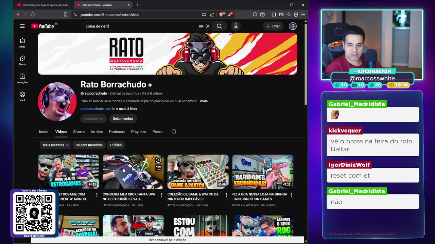The height and width of the screenshot is (244, 435).
Task: Open the YouTube hamburger guide menu
Action: (22, 26)
